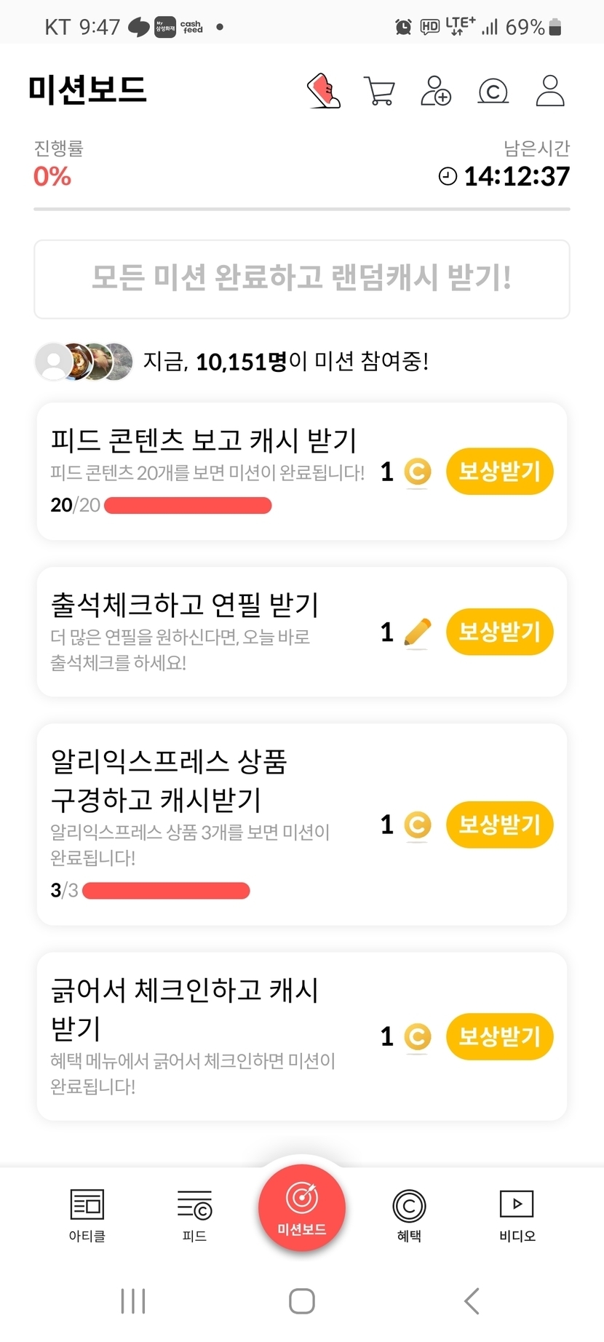The width and height of the screenshot is (604, 1342).
Task: Claim reward for 긁어서 체크인 mission
Action: (x=499, y=1036)
